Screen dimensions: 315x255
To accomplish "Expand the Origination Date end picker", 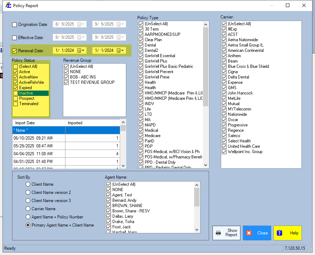I will pos(120,24).
